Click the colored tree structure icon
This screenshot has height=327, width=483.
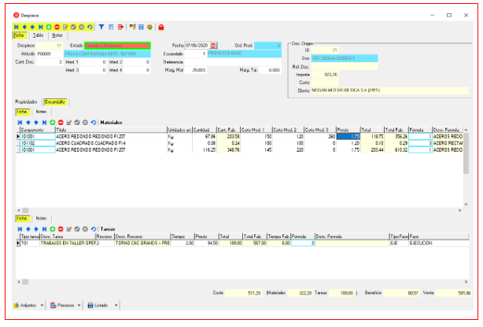click(x=133, y=27)
